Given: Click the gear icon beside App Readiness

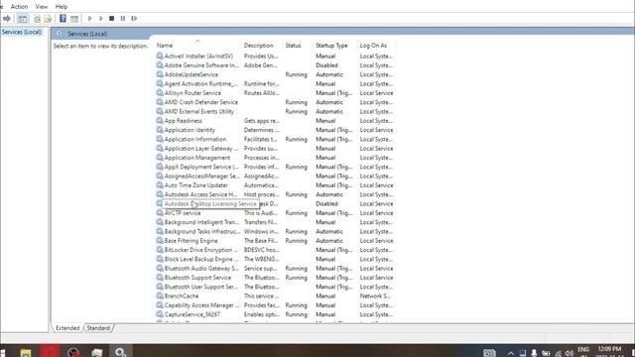Looking at the screenshot, I should pos(160,121).
